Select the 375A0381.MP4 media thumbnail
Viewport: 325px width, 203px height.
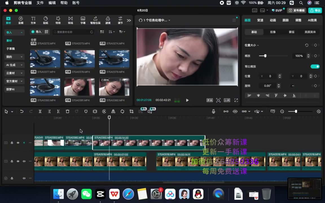(79, 87)
